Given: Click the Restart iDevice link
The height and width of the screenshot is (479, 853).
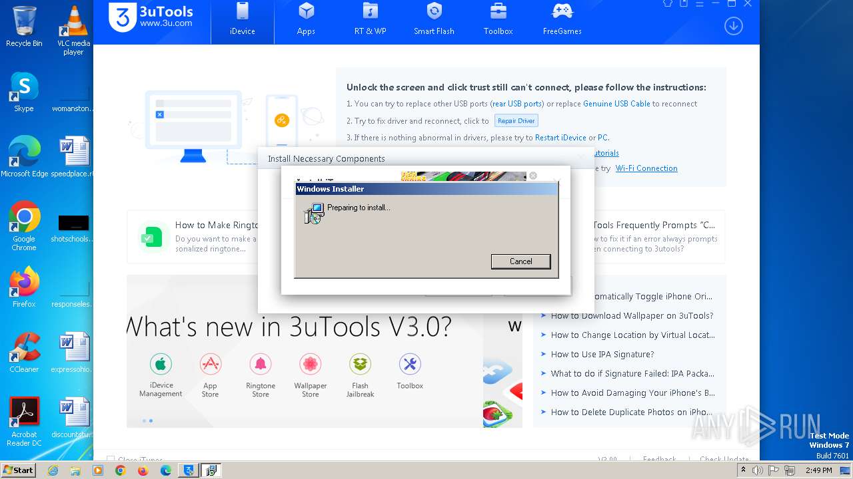Looking at the screenshot, I should pos(560,138).
